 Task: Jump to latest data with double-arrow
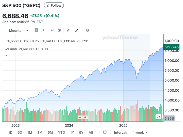[x=159, y=117]
